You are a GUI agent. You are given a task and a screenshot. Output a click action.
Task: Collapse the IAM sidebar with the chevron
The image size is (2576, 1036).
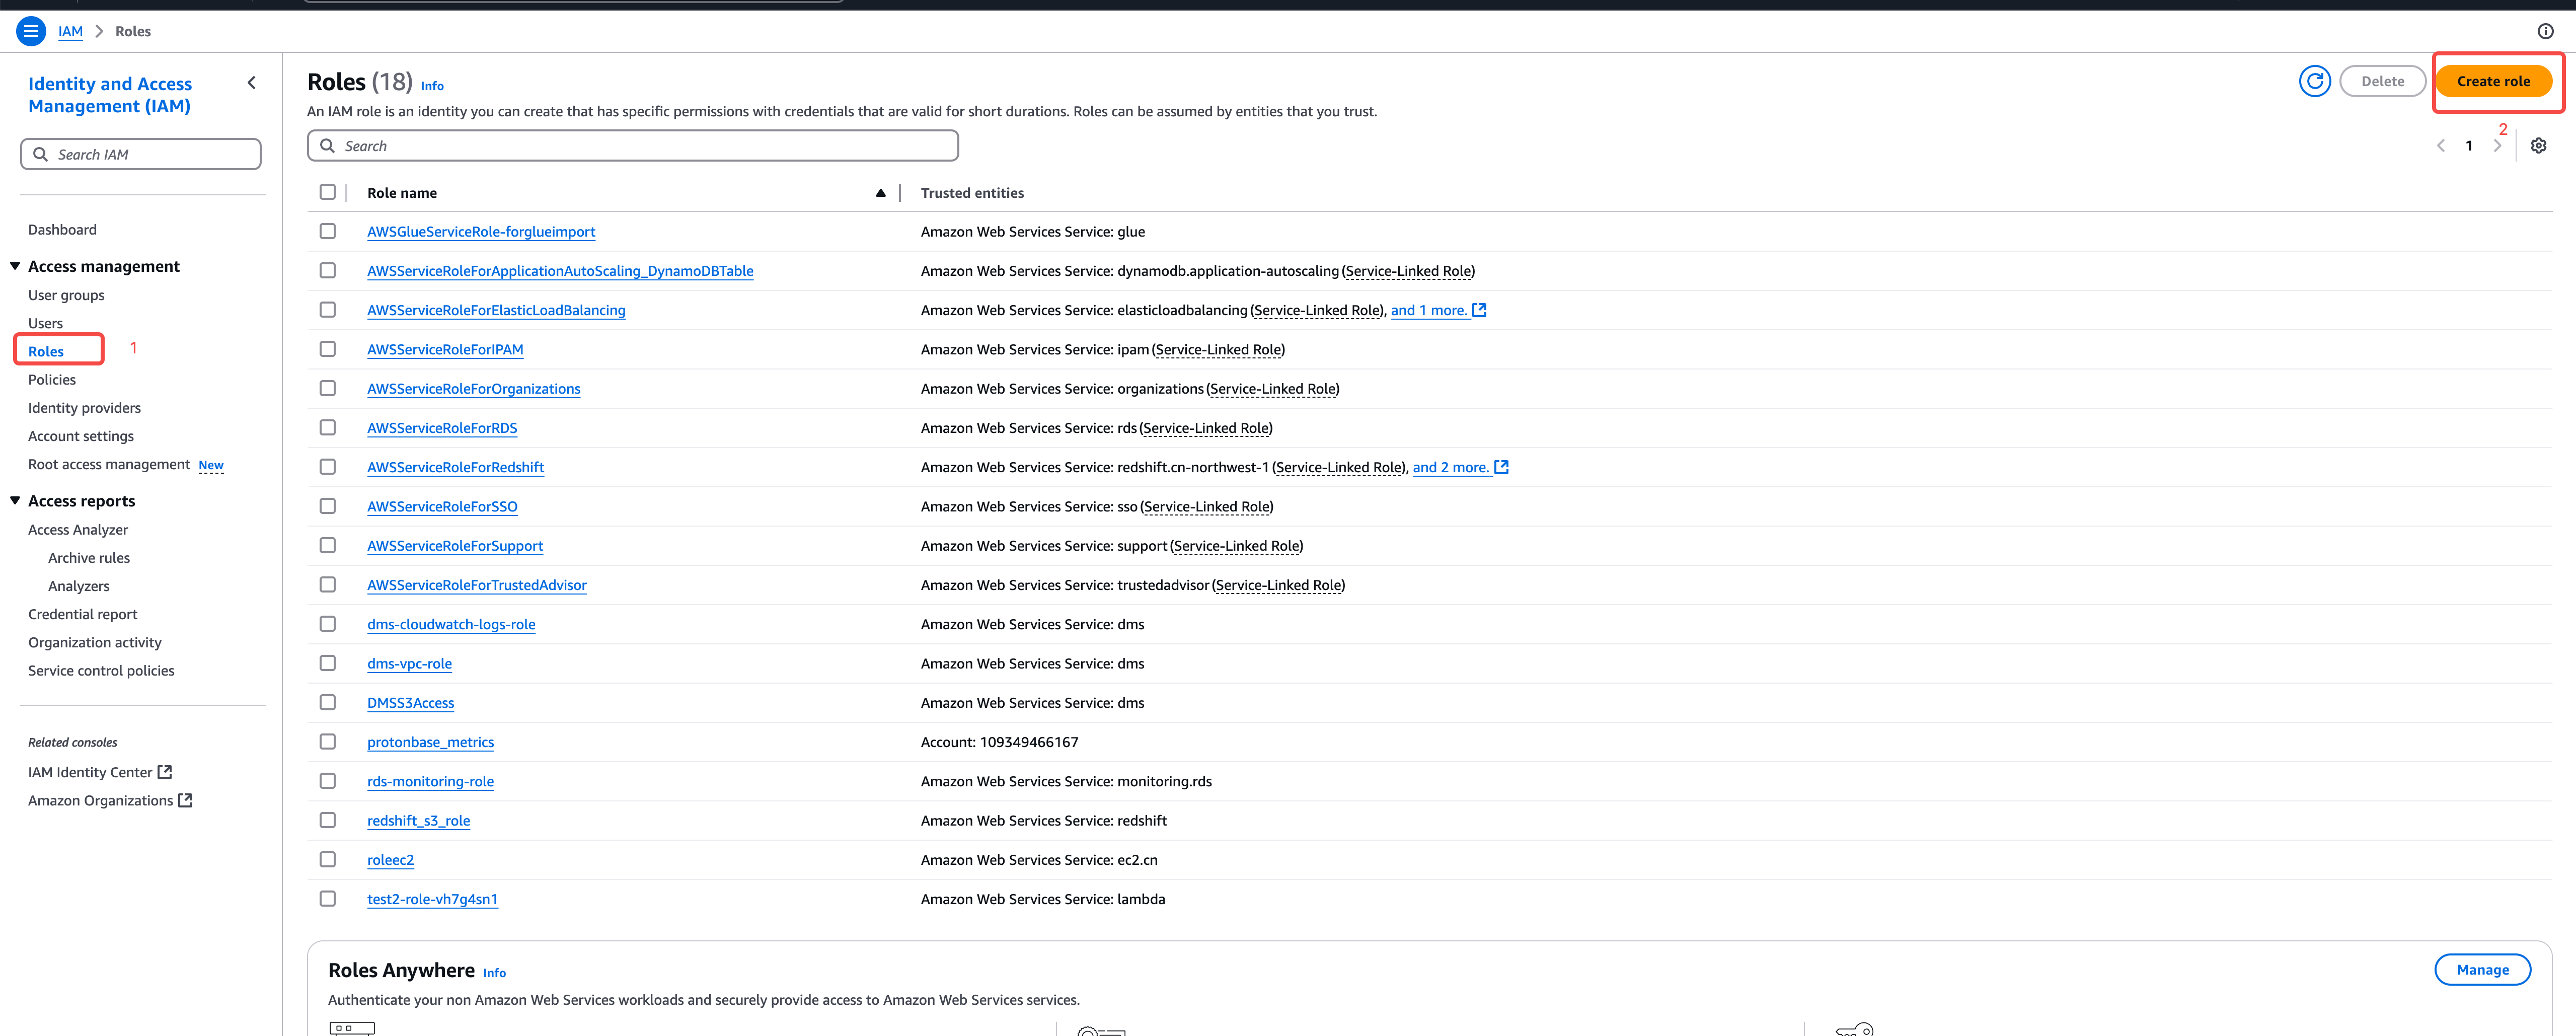click(x=252, y=83)
